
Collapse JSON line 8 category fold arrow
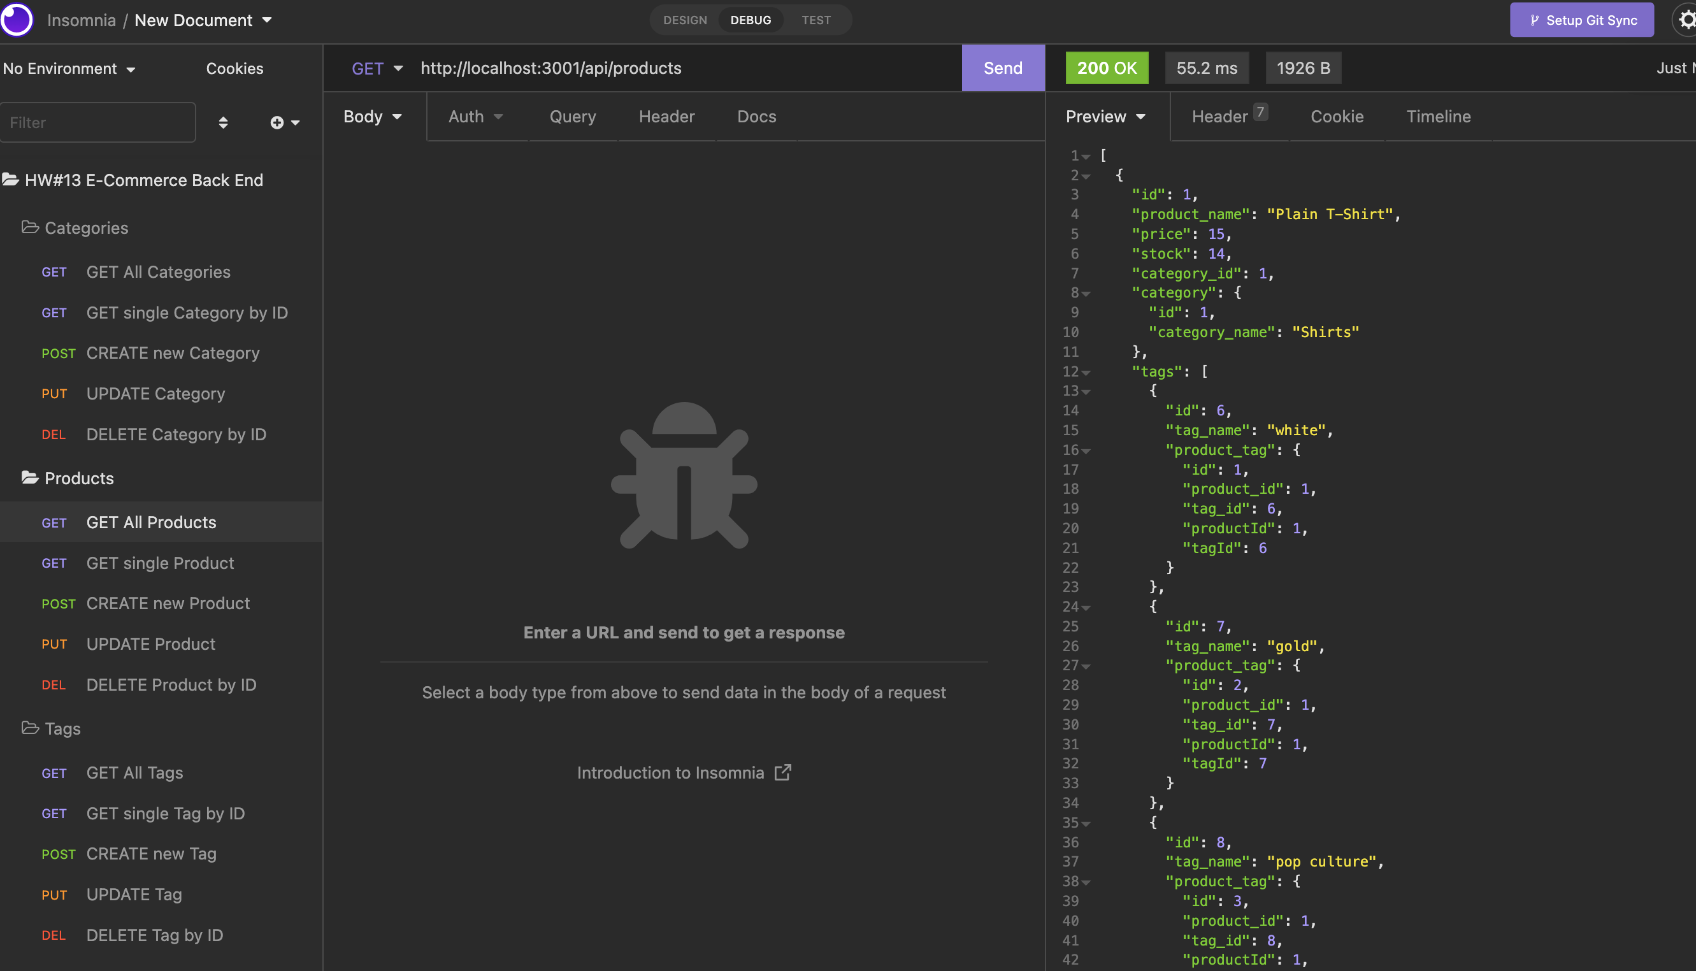(1086, 294)
